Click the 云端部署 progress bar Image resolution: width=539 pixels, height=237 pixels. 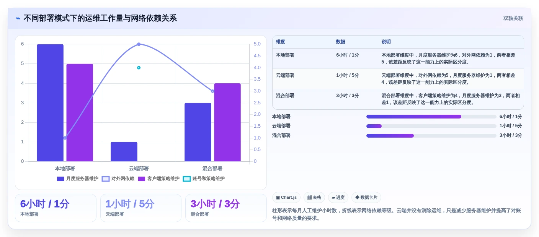coord(431,126)
